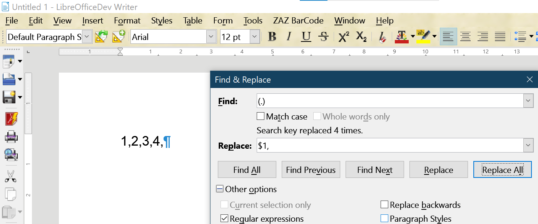
Task: Open the ZAZ BarCode menu
Action: pyautogui.click(x=298, y=20)
